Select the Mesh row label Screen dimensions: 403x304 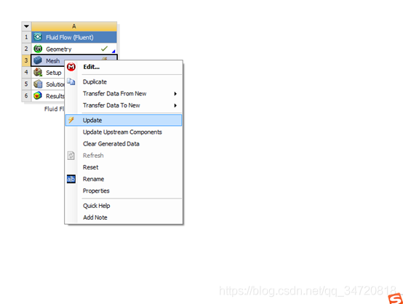click(x=52, y=61)
